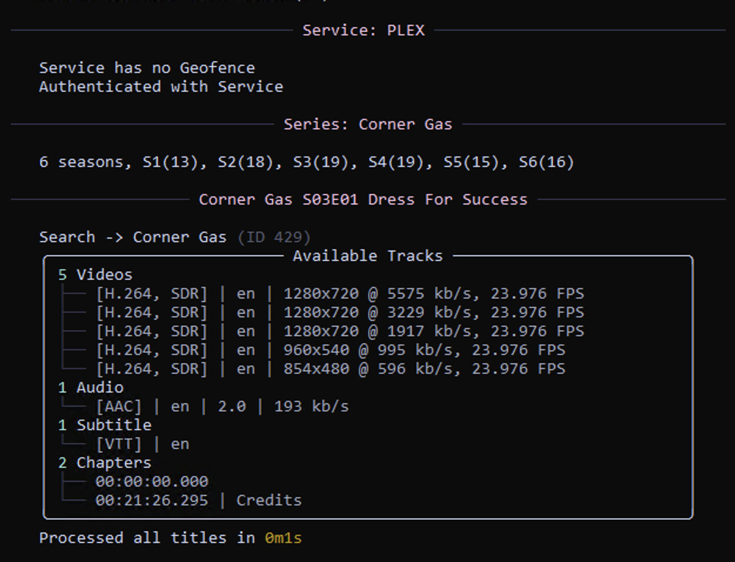Click the 'Search -> Corner Gas' line

pyautogui.click(x=132, y=237)
